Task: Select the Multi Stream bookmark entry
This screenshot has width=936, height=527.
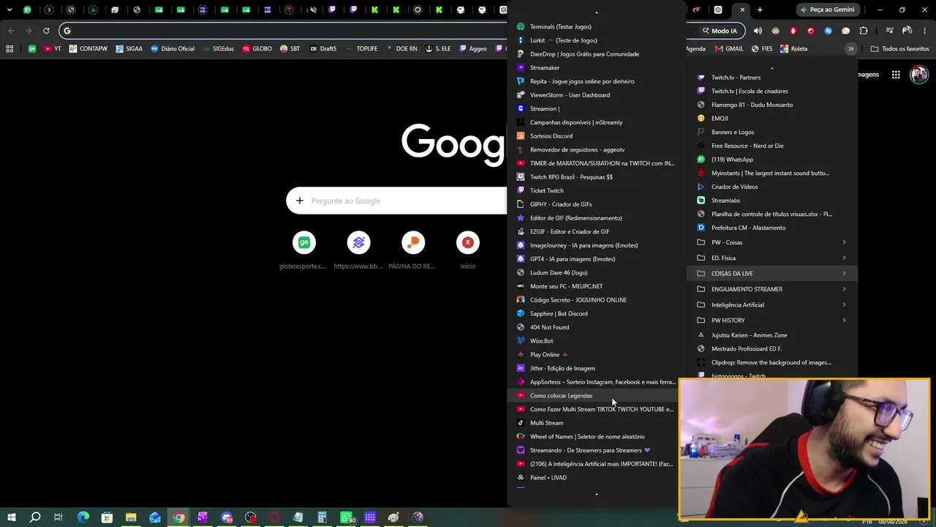Action: click(x=596, y=423)
